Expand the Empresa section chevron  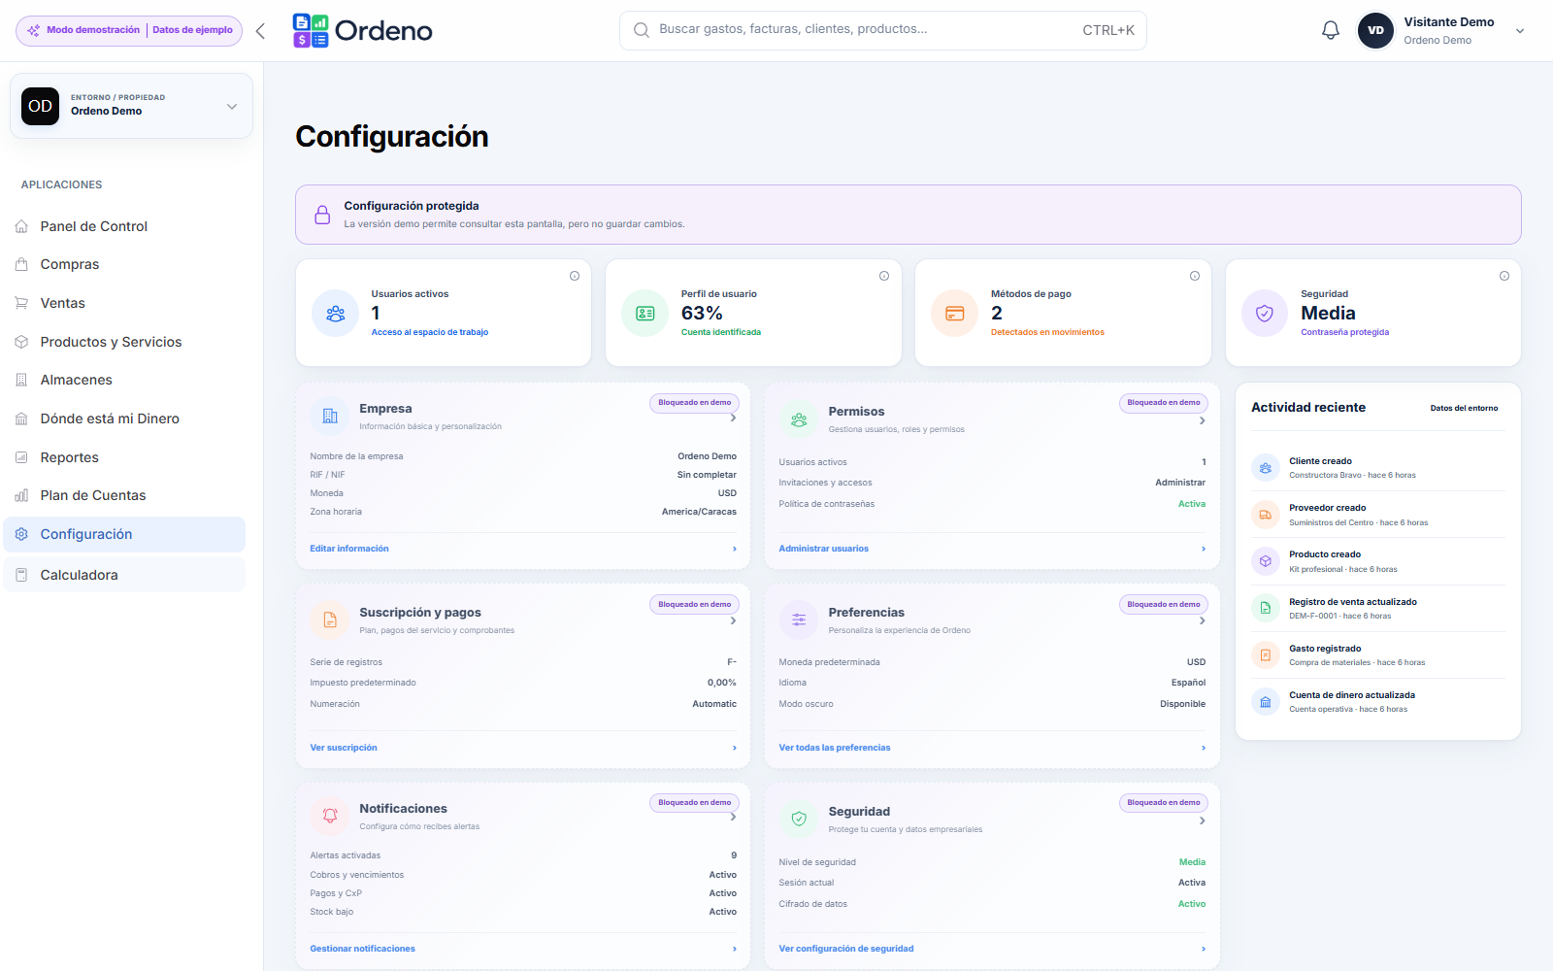tap(733, 419)
